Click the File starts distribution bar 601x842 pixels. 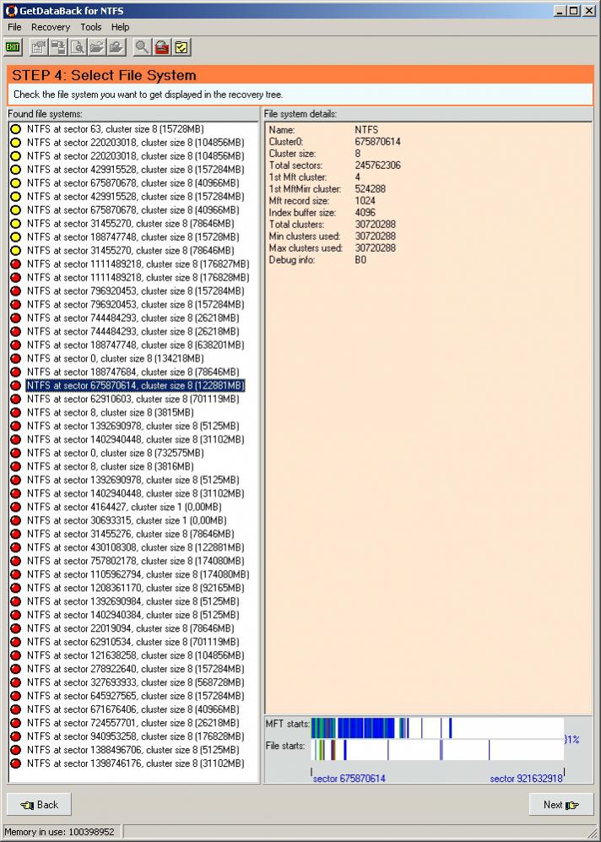click(x=437, y=750)
